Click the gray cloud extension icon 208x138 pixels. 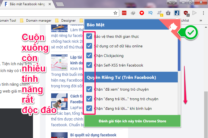coord(133,13)
